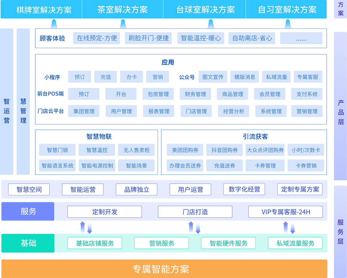The width and height of the screenshot is (347, 278).
Task: Click the 办理会员送券 box
Action: click(185, 165)
